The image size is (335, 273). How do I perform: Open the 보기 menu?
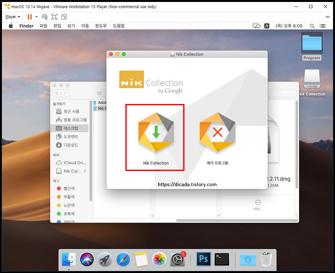(71, 26)
